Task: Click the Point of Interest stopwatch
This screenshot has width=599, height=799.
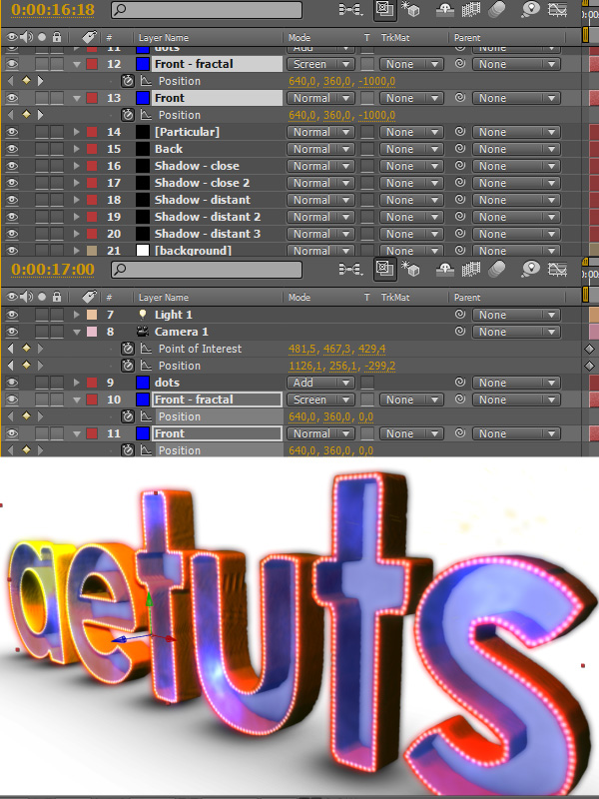Action: [128, 349]
